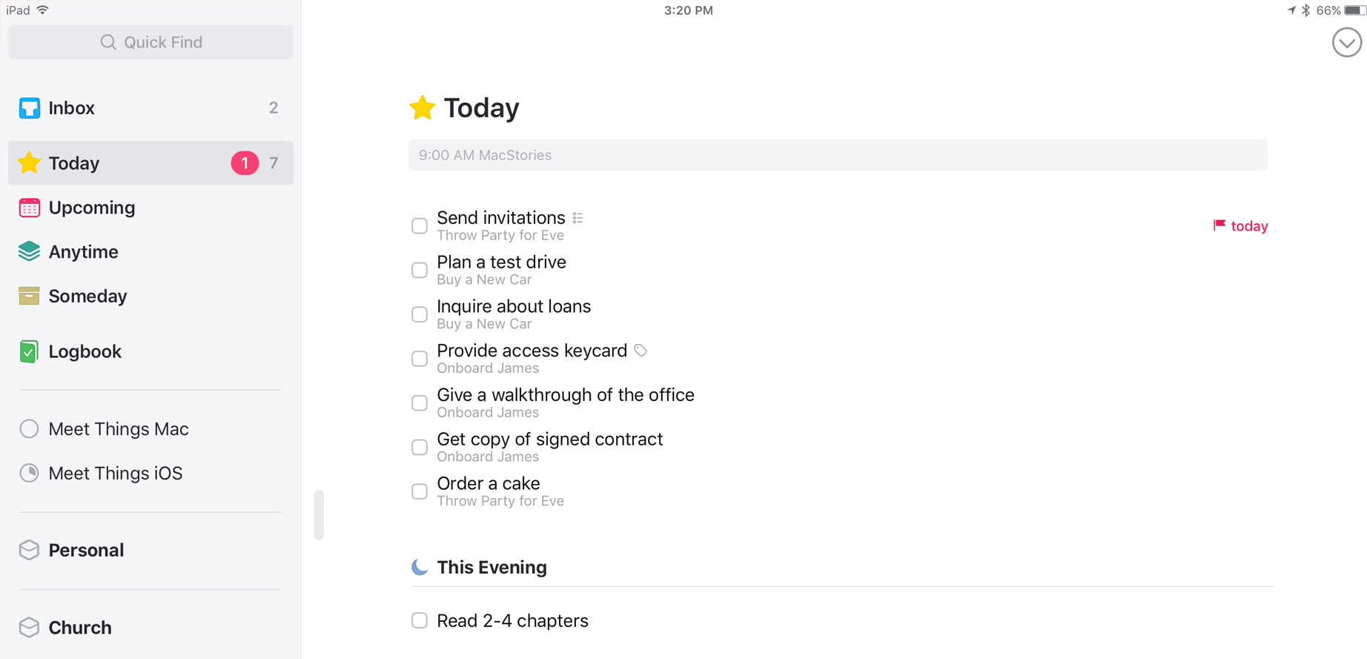Image resolution: width=1367 pixels, height=659 pixels.
Task: Select the Today list in sidebar
Action: 74,163
